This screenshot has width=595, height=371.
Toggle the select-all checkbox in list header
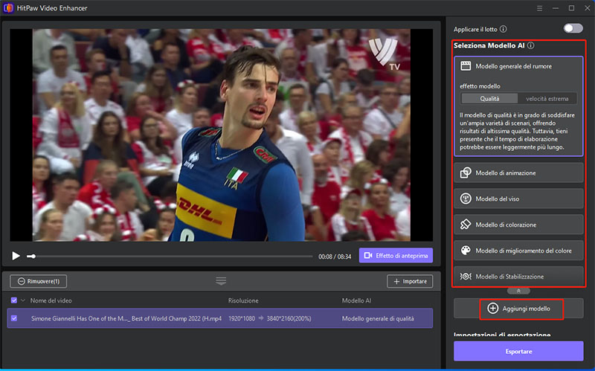coord(15,301)
